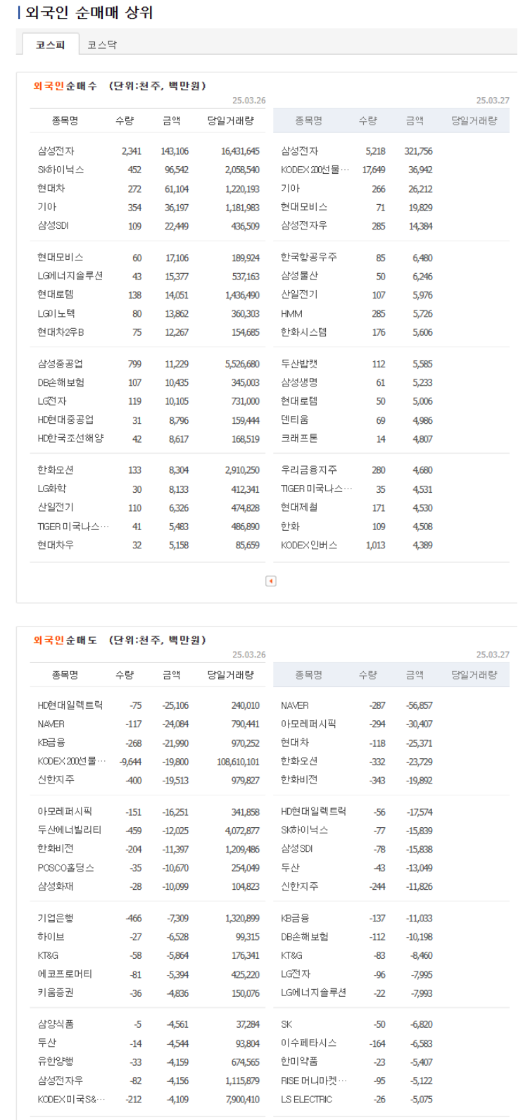Click the 외국인 순매수 section title
This screenshot has width=530, height=1120.
coord(65,86)
